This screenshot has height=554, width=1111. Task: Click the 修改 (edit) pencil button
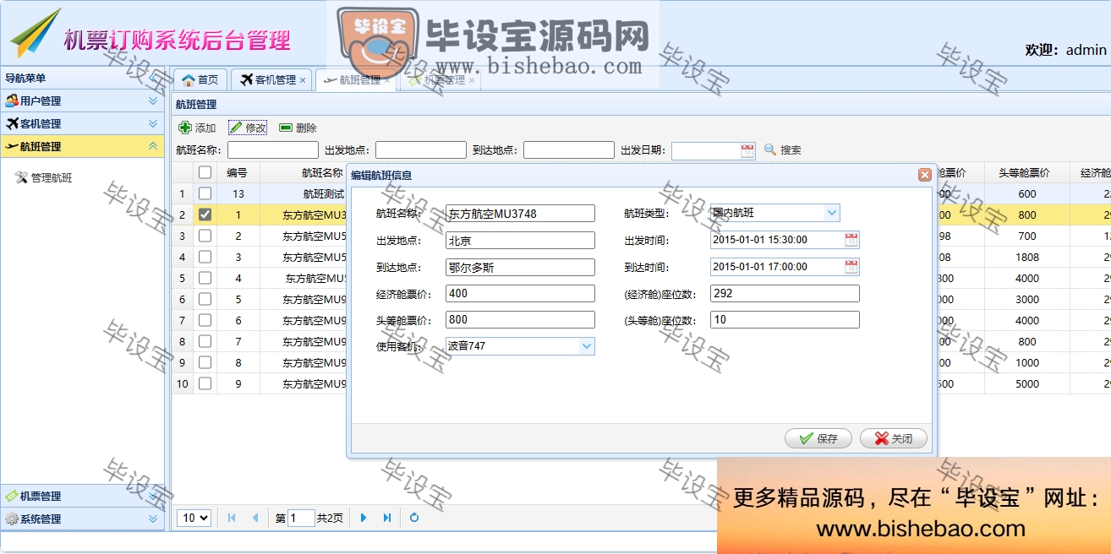[x=248, y=128]
